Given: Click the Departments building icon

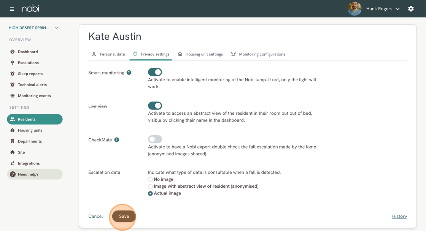Looking at the screenshot, I should click(13, 141).
